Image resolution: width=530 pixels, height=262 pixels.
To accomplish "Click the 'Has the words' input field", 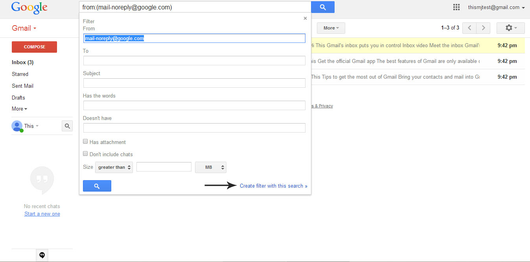I will (x=194, y=105).
